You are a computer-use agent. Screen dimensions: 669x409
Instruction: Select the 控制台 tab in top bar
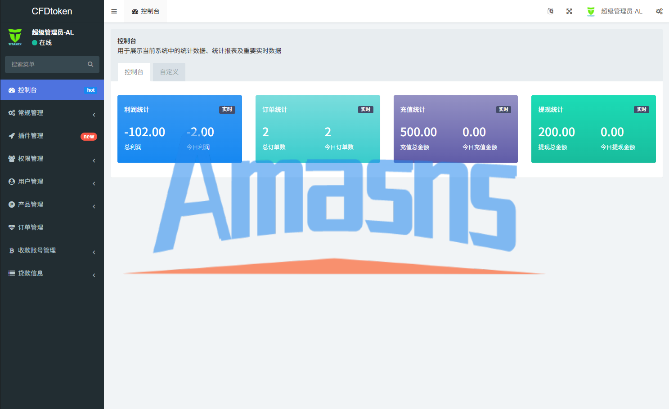coord(145,11)
